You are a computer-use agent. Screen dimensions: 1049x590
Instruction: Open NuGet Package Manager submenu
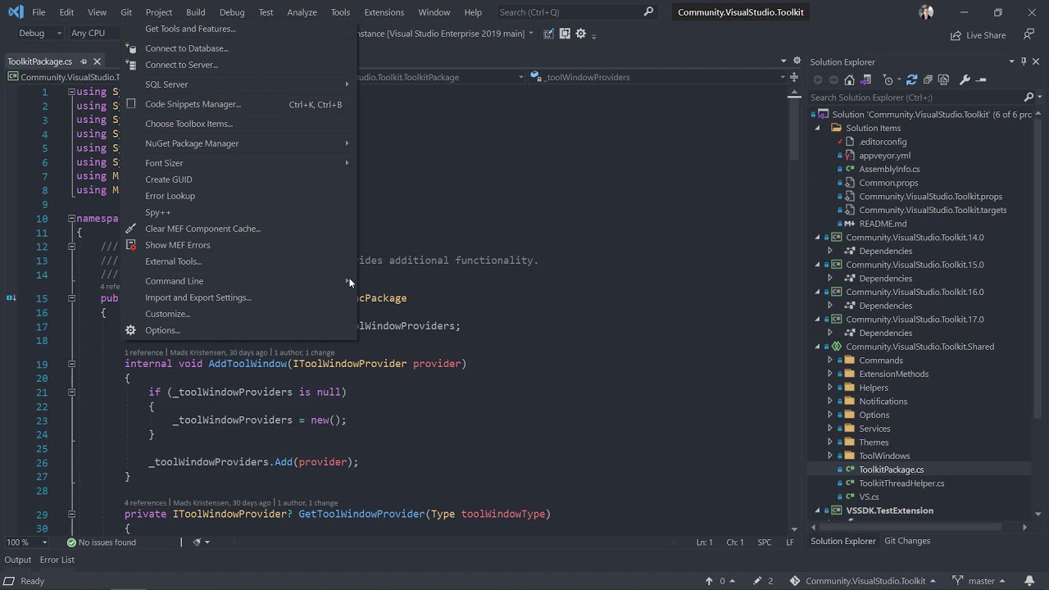point(239,143)
